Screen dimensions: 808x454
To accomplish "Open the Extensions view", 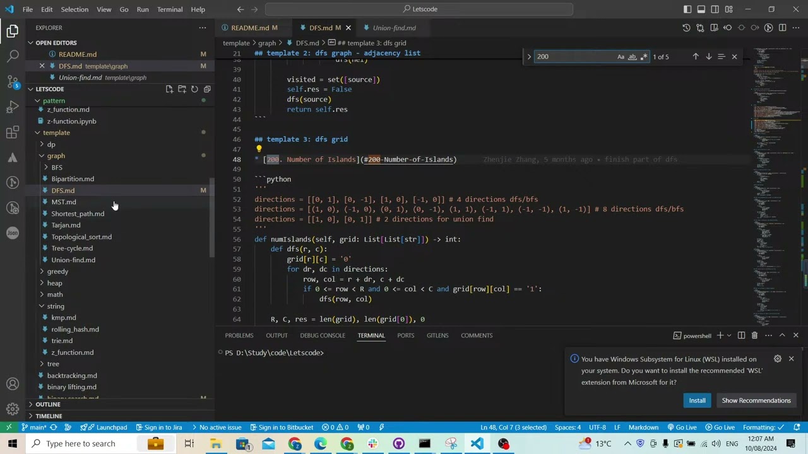I will pos(13,132).
